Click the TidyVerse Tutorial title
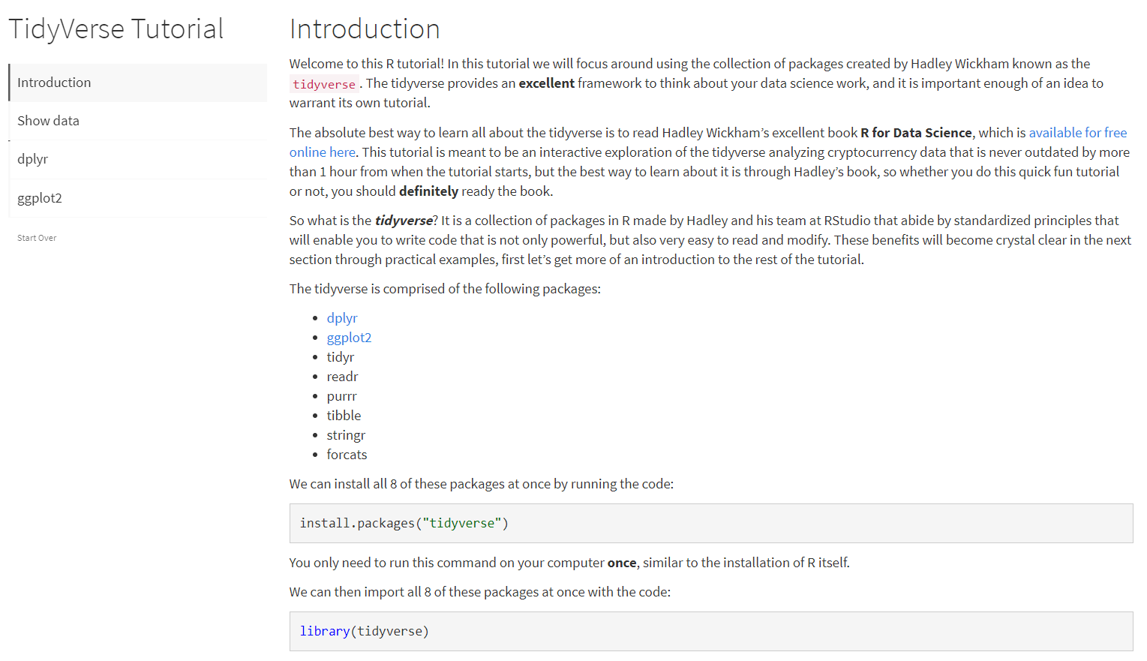 pyautogui.click(x=116, y=29)
